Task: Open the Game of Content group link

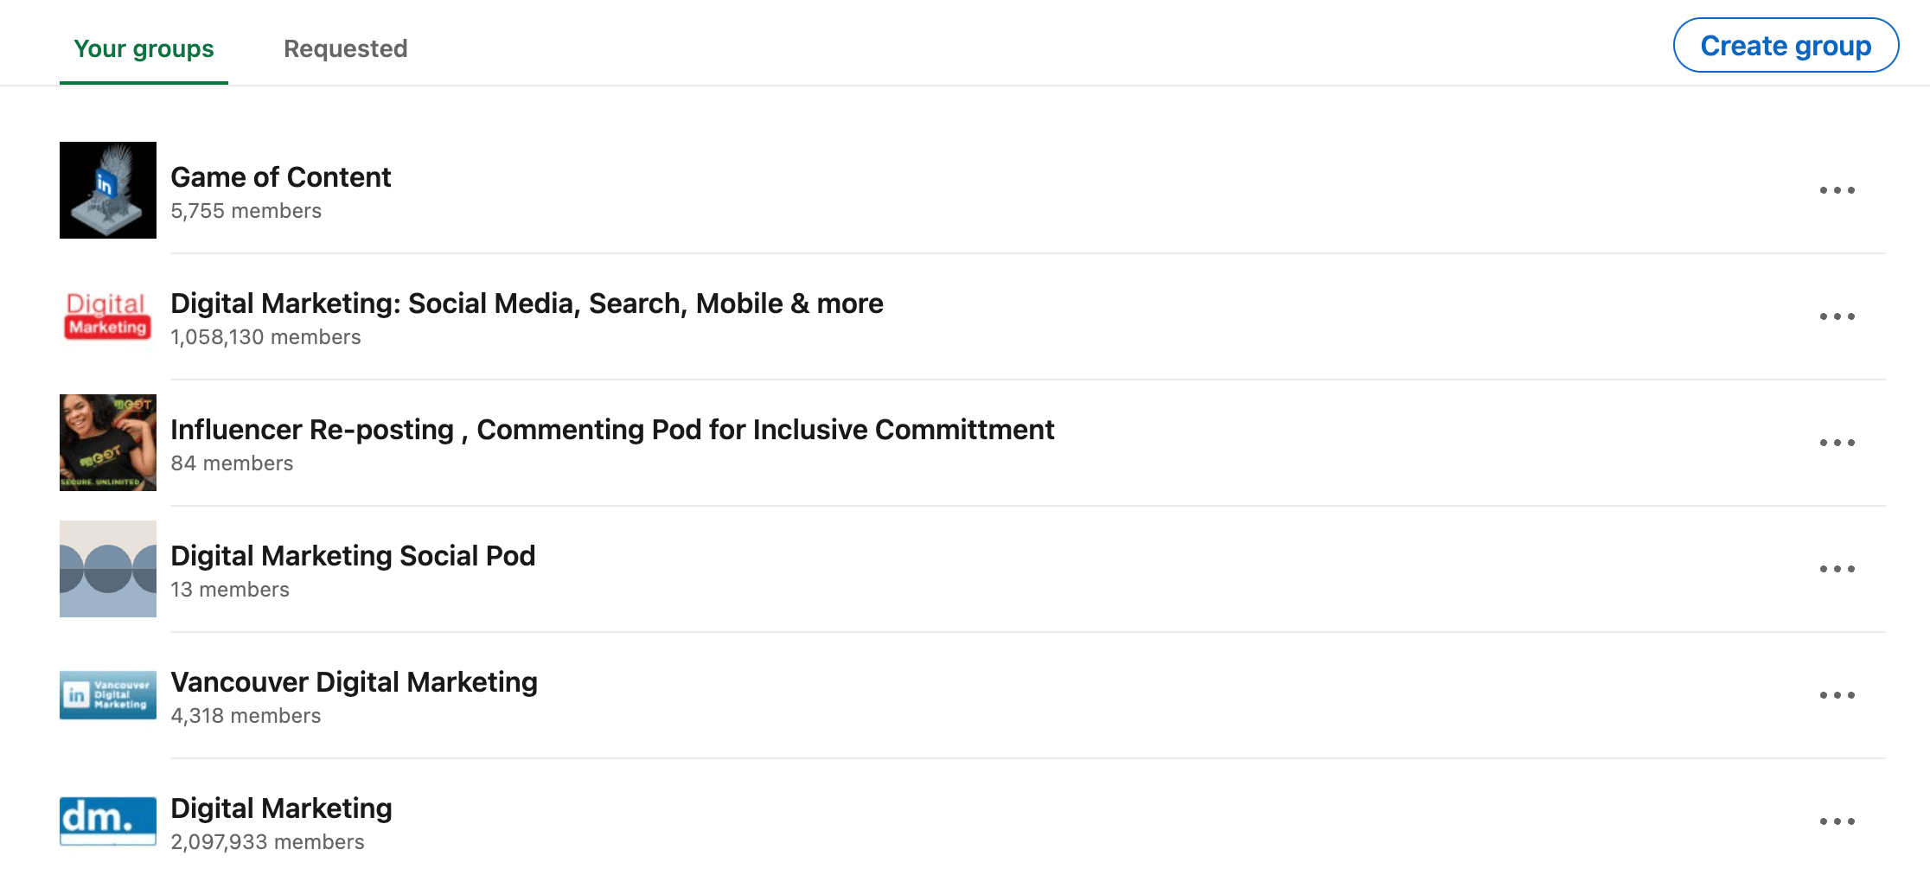Action: click(x=281, y=177)
